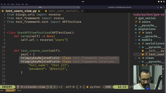Click models folder icon
The height and width of the screenshot is (93, 166).
pyautogui.click(x=140, y=40)
